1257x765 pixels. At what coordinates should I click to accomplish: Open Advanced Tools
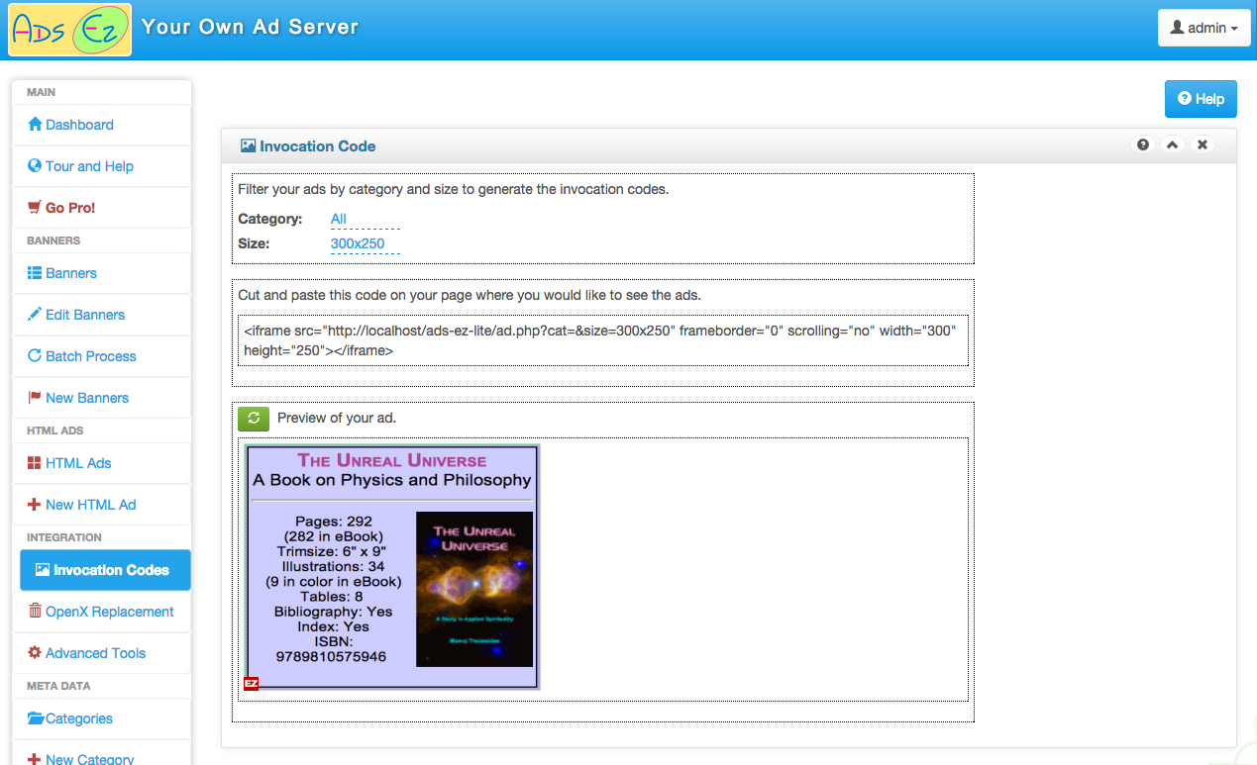point(101,653)
